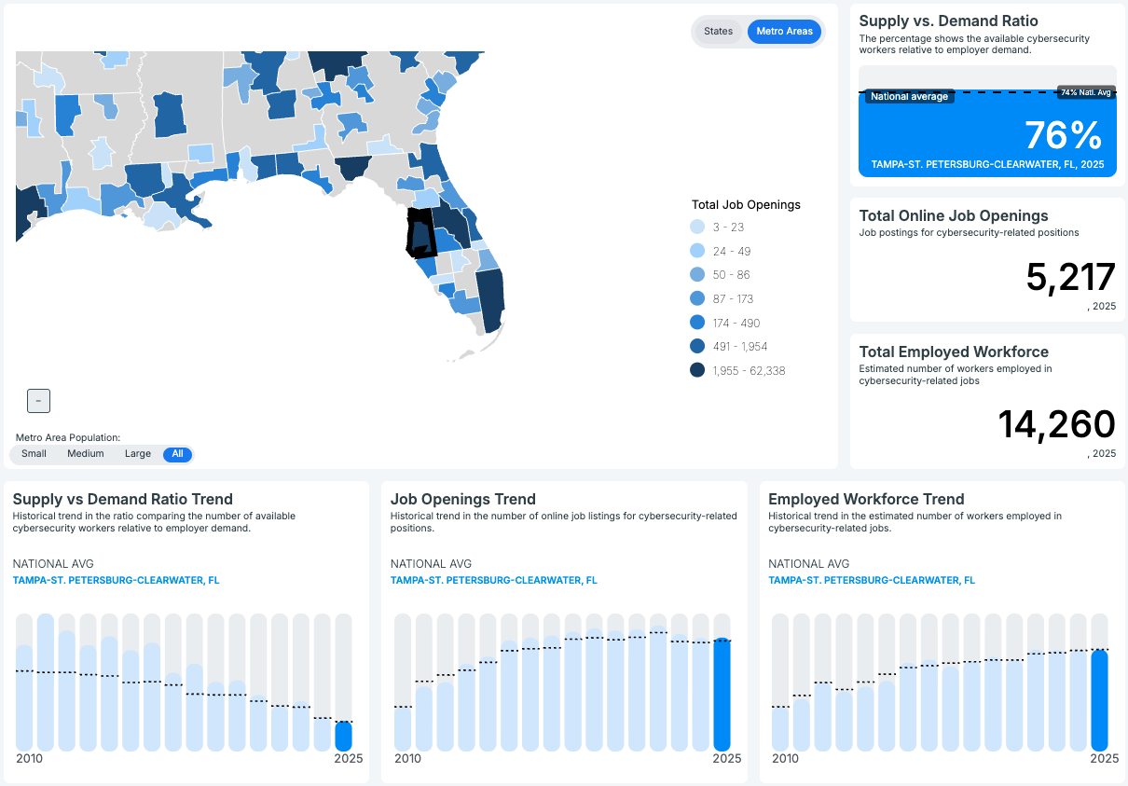Switch map view to States
The image size is (1128, 786).
tap(718, 32)
